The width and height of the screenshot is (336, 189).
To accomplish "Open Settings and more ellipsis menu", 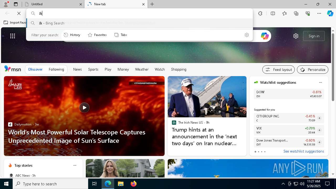I will [319, 13].
